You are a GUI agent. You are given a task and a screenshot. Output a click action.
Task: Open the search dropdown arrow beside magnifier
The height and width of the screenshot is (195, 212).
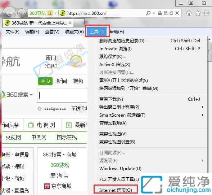coord(154,13)
